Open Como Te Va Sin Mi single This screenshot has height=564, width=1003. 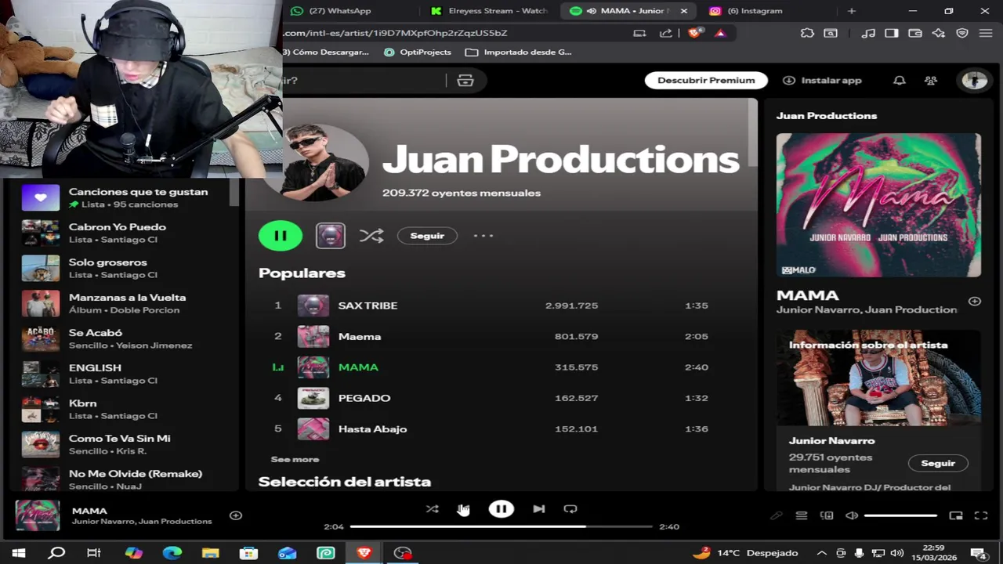pyautogui.click(x=125, y=444)
